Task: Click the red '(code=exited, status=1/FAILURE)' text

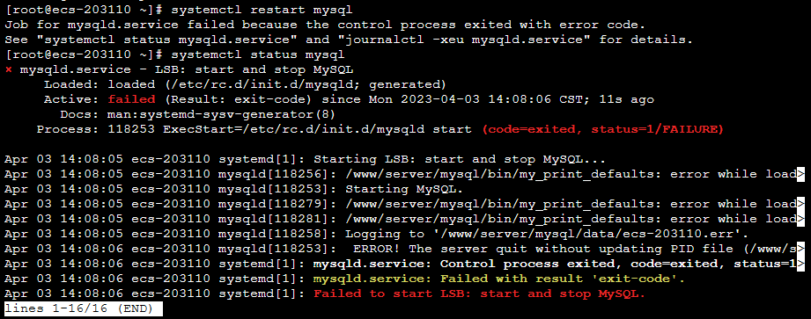Action: pos(601,129)
